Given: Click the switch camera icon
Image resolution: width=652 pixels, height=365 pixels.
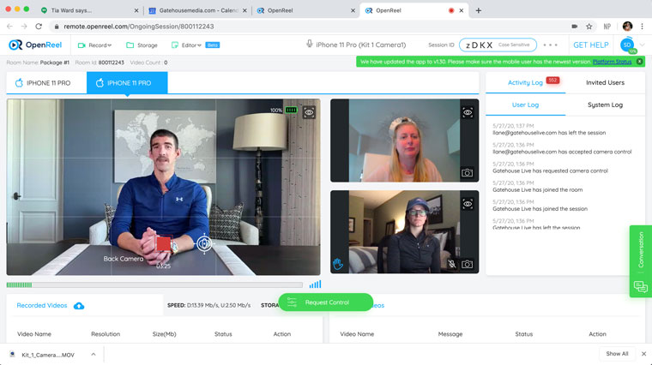Looking at the screenshot, I should point(204,243).
